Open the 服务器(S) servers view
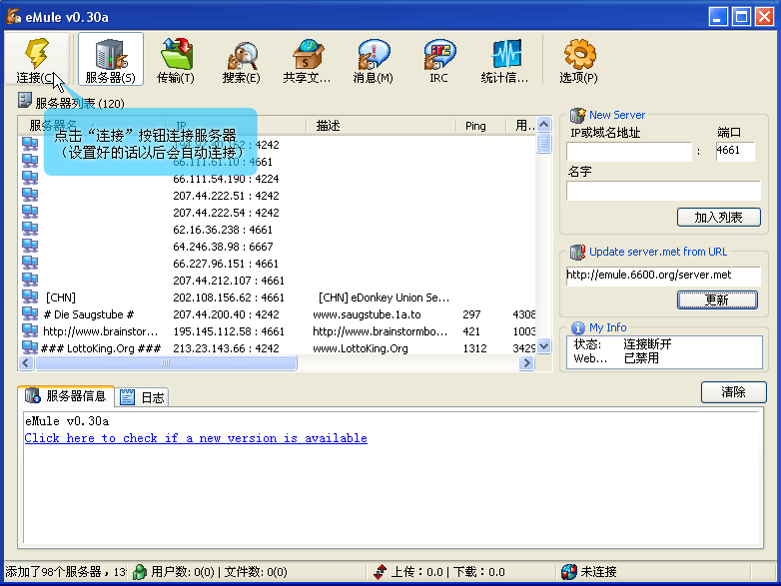The image size is (781, 586). click(111, 59)
